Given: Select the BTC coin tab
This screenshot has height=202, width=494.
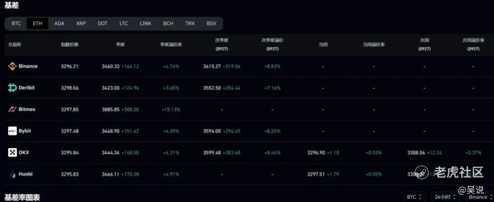Looking at the screenshot, I should pos(16,23).
